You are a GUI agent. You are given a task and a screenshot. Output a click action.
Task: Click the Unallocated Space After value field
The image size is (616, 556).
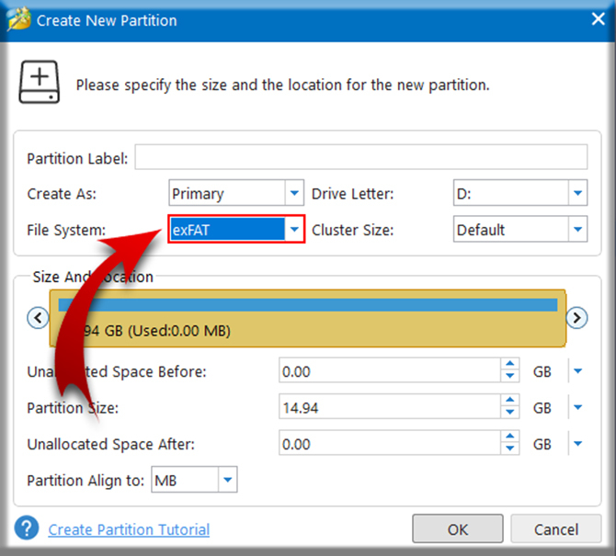pos(390,443)
